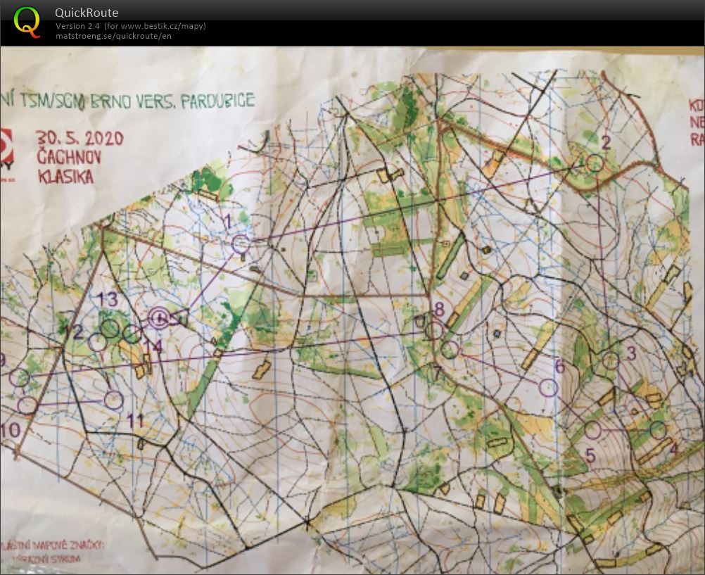Select control circle 1 on the map
The height and width of the screenshot is (575, 705).
[241, 244]
